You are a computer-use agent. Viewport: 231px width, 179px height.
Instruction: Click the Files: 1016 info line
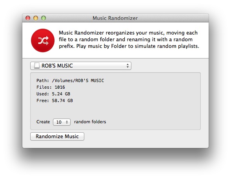tap(51, 87)
